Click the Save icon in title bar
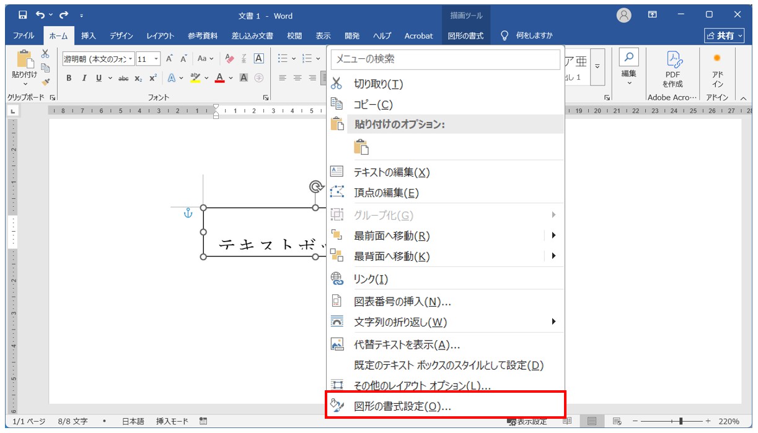The height and width of the screenshot is (433, 758). click(23, 15)
